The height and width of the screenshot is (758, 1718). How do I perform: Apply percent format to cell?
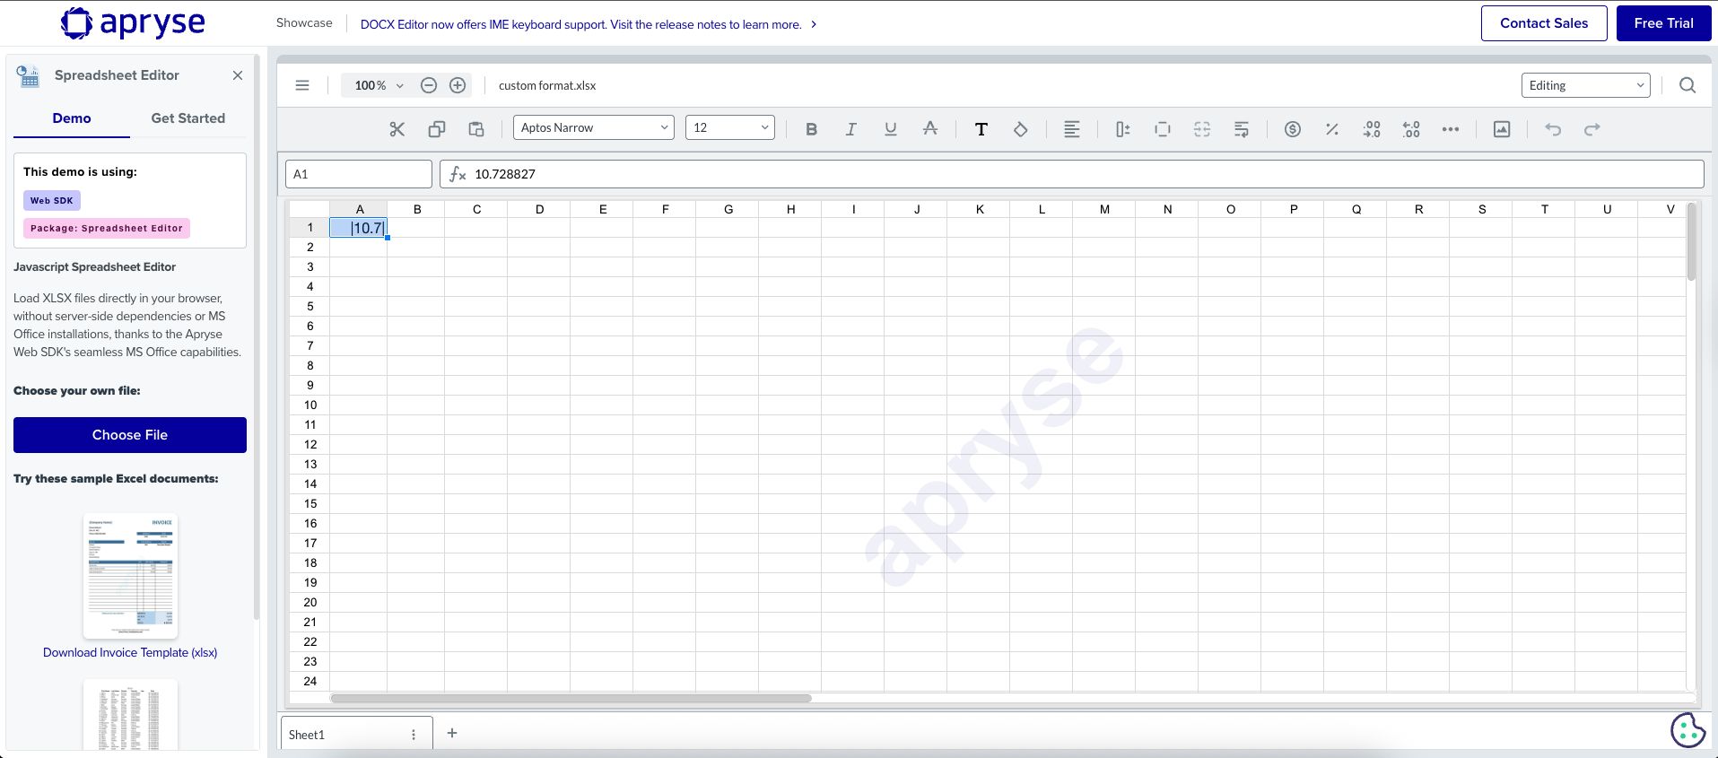pyautogui.click(x=1332, y=129)
